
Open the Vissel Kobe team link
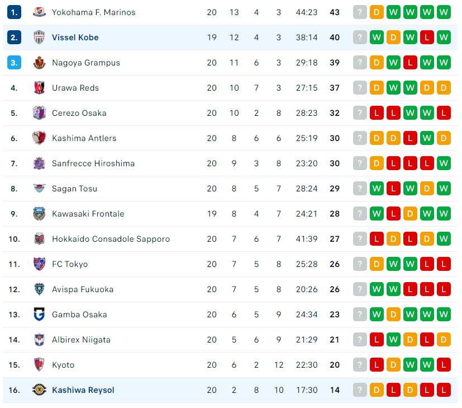[x=75, y=37]
